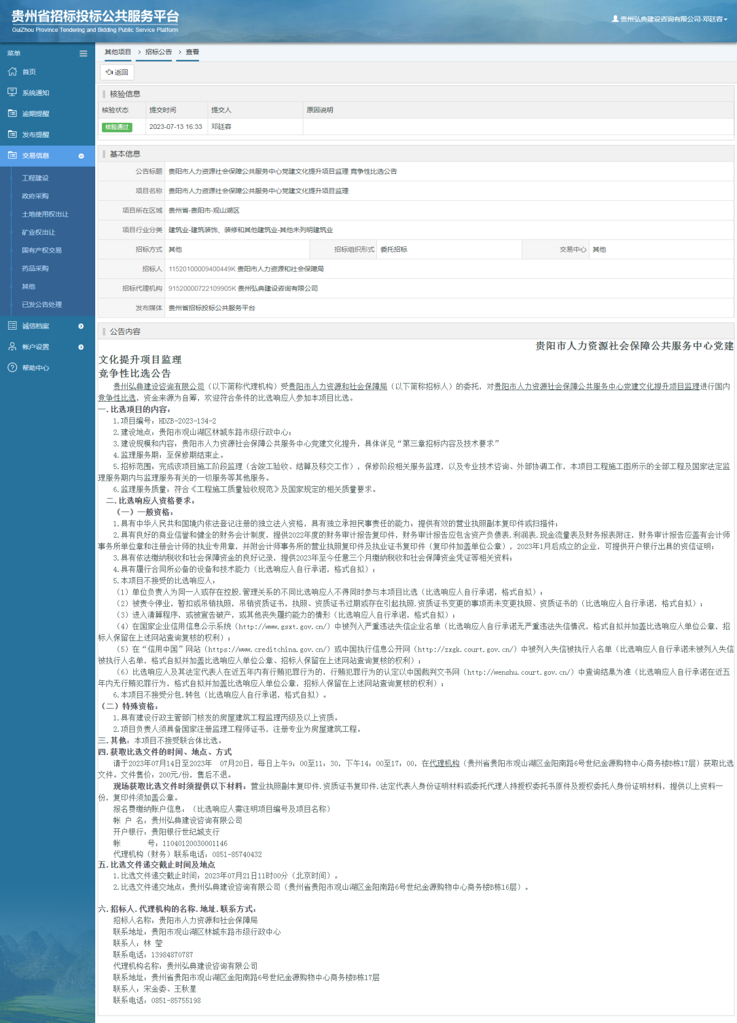The image size is (737, 1023).
Task: Click 招标公告 in the breadcrumb
Action: click(x=158, y=52)
